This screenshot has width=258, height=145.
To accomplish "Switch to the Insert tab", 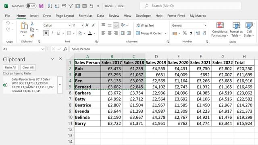I will point(34,16).
